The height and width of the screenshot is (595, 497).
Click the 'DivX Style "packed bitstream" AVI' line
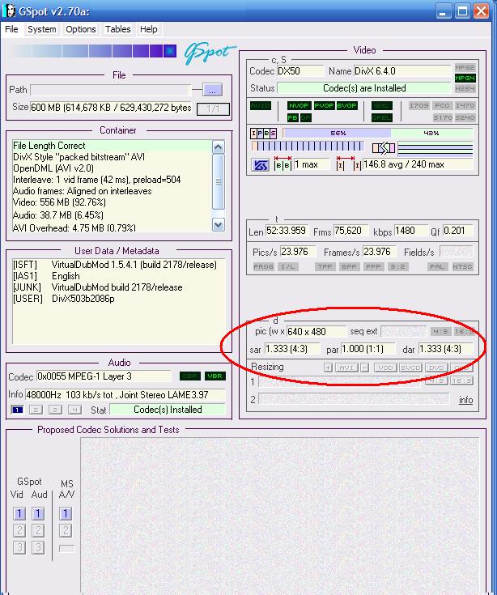79,157
